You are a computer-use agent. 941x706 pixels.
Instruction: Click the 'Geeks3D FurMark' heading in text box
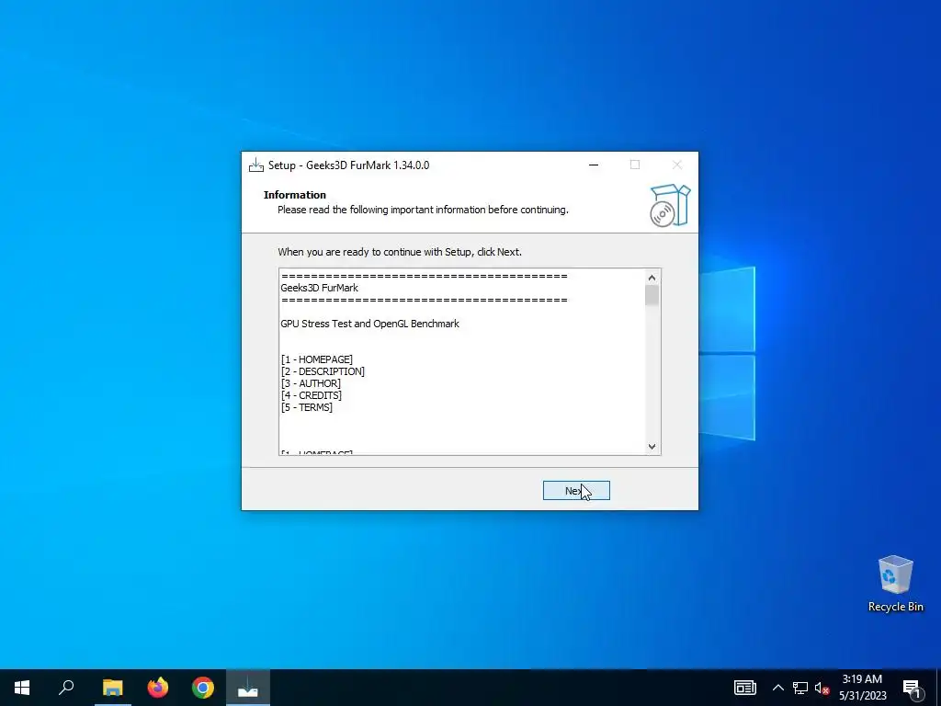click(319, 288)
